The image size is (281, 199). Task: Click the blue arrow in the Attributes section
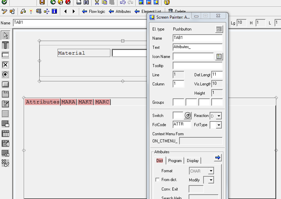coord(218,157)
